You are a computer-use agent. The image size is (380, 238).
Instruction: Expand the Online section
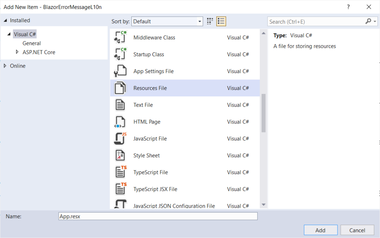(x=5, y=66)
